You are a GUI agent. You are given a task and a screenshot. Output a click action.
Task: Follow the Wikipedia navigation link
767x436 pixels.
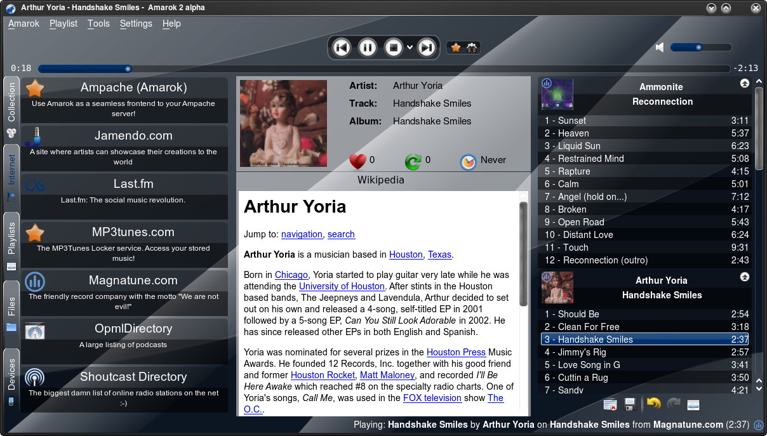(302, 234)
